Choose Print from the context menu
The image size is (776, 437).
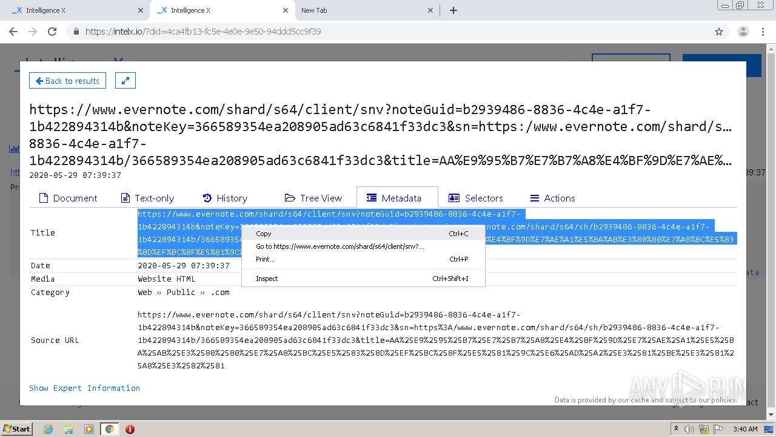coord(363,259)
